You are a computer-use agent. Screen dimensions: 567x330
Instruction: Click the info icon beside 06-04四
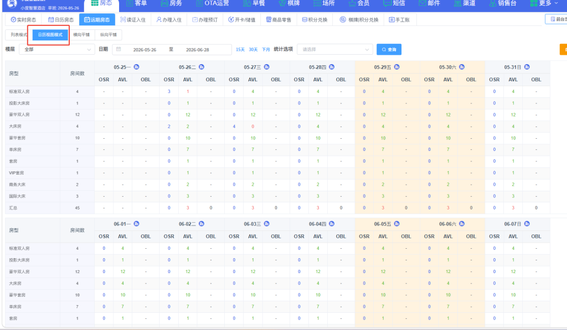(332, 224)
